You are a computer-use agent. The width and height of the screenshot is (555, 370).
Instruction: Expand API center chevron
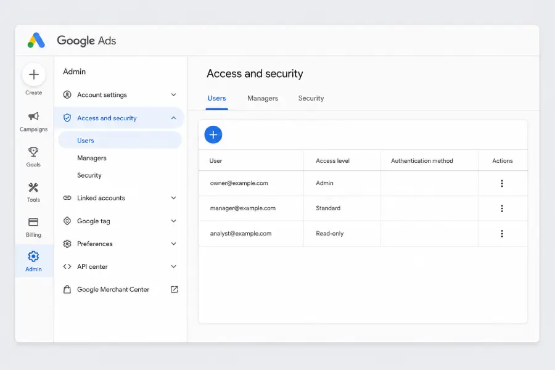point(173,266)
